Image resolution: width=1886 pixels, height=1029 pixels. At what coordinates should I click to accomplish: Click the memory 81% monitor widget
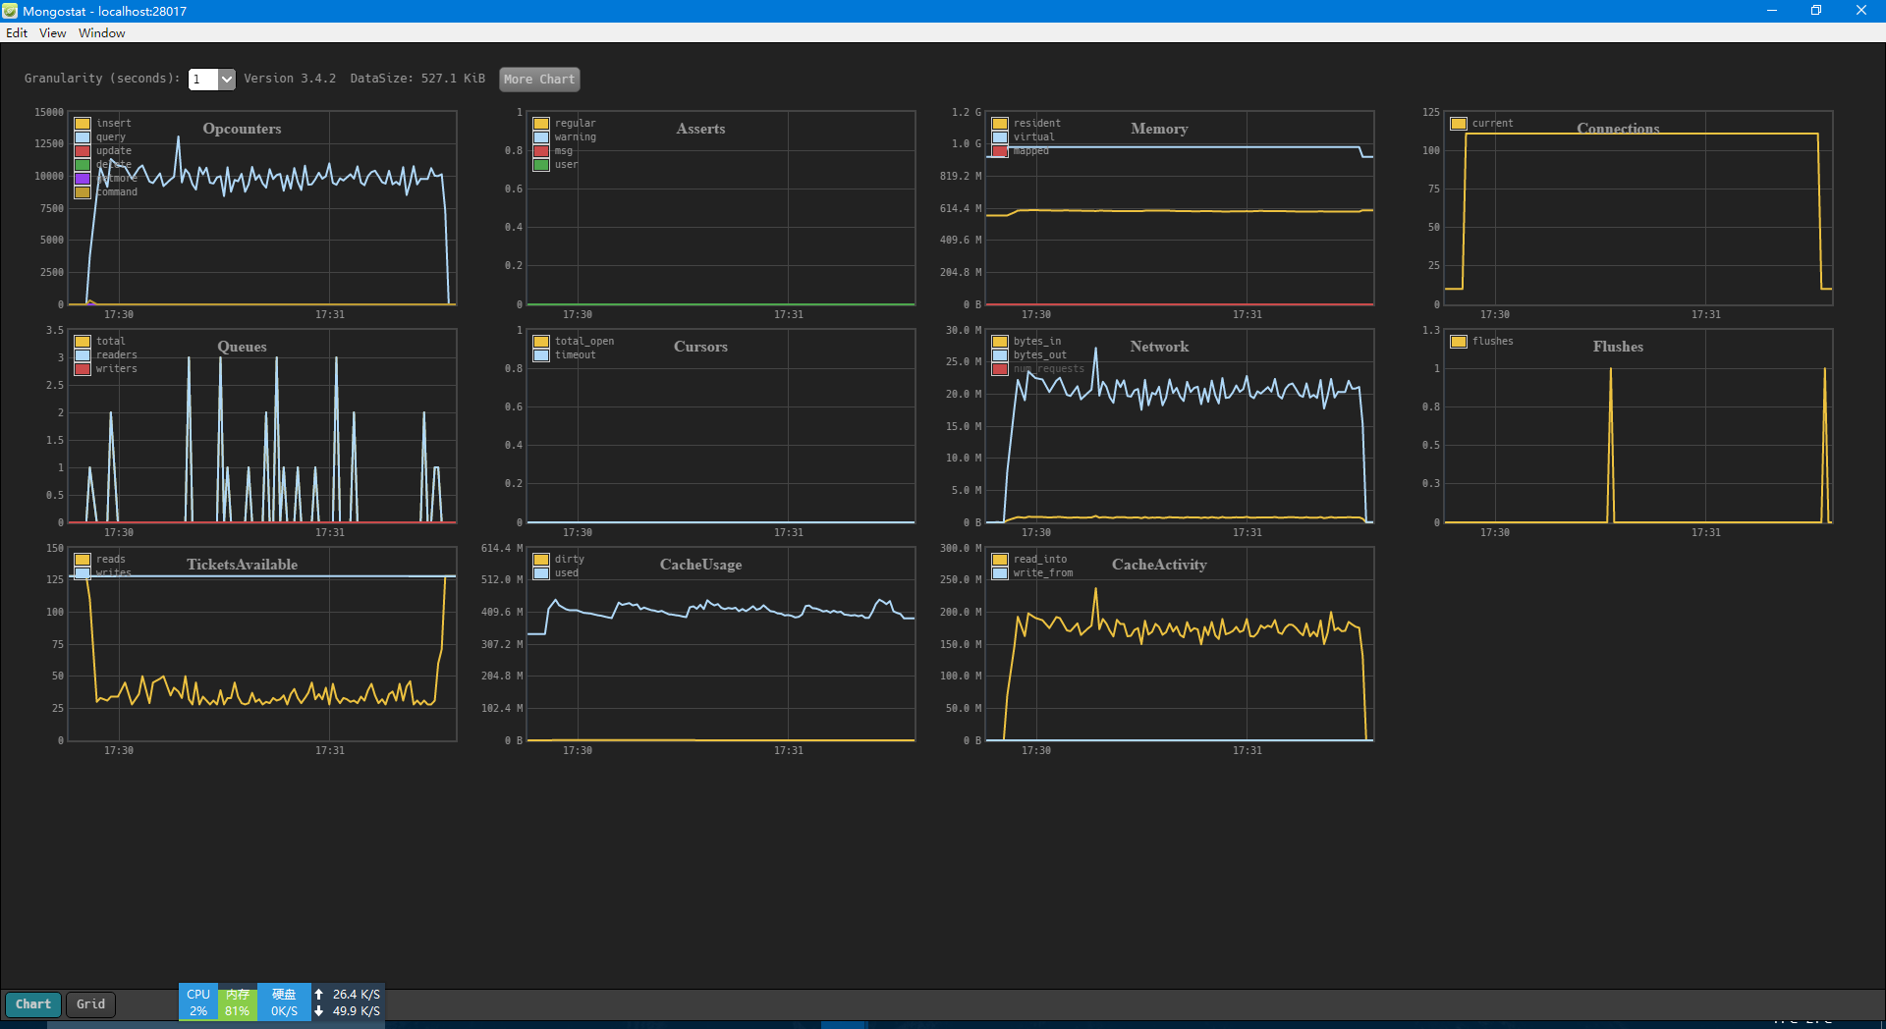coord(238,1002)
